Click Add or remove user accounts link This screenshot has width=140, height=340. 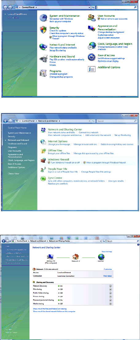(x=114, y=19)
